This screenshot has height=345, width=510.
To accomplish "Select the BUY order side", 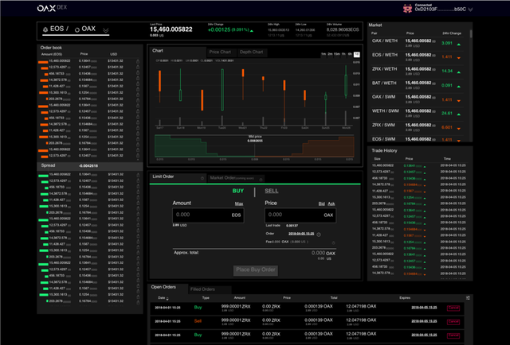I will coord(237,191).
